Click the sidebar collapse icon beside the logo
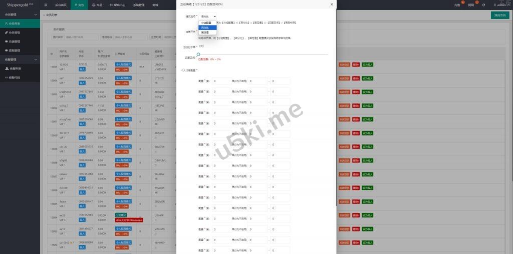This screenshot has height=254, width=513. pos(46,4)
